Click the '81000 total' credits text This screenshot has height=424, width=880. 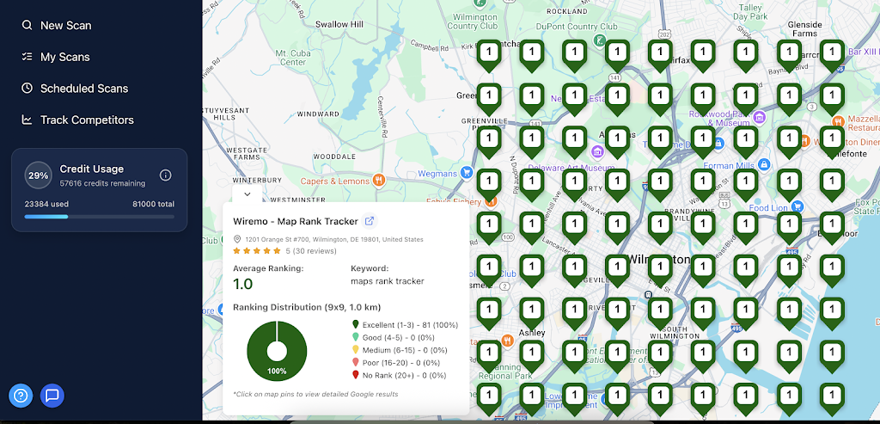coord(153,205)
